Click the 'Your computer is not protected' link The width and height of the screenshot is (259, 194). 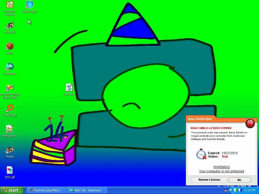[221, 171]
